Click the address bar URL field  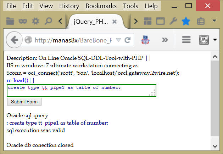pos(73,40)
